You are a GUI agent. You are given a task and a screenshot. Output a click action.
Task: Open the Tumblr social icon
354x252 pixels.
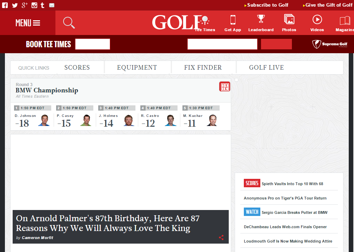click(x=42, y=5)
